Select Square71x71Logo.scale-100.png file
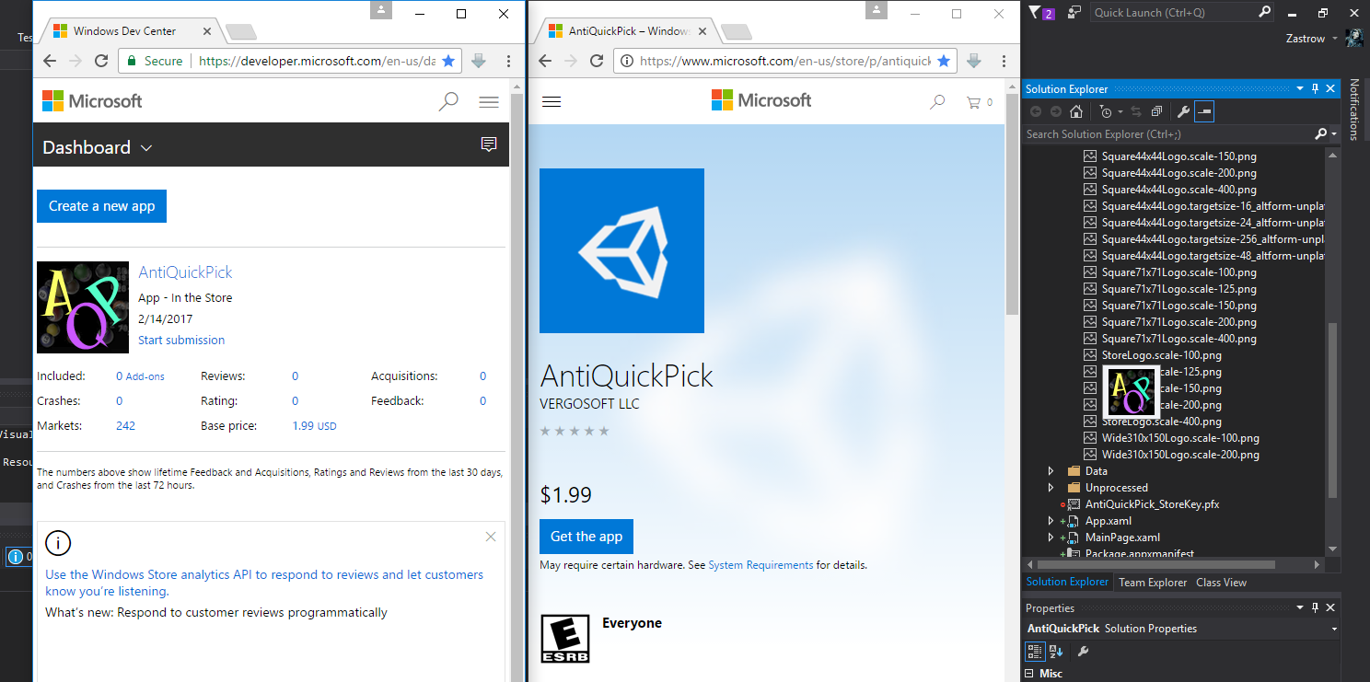 (x=1178, y=272)
